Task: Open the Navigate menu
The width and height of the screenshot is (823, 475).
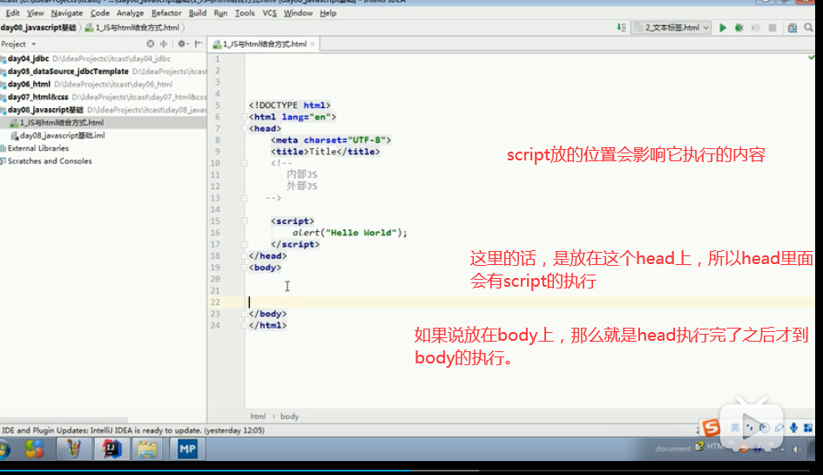Action: (67, 13)
